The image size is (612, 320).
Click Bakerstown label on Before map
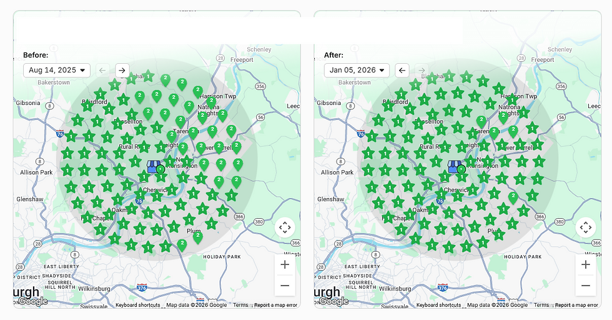(54, 82)
